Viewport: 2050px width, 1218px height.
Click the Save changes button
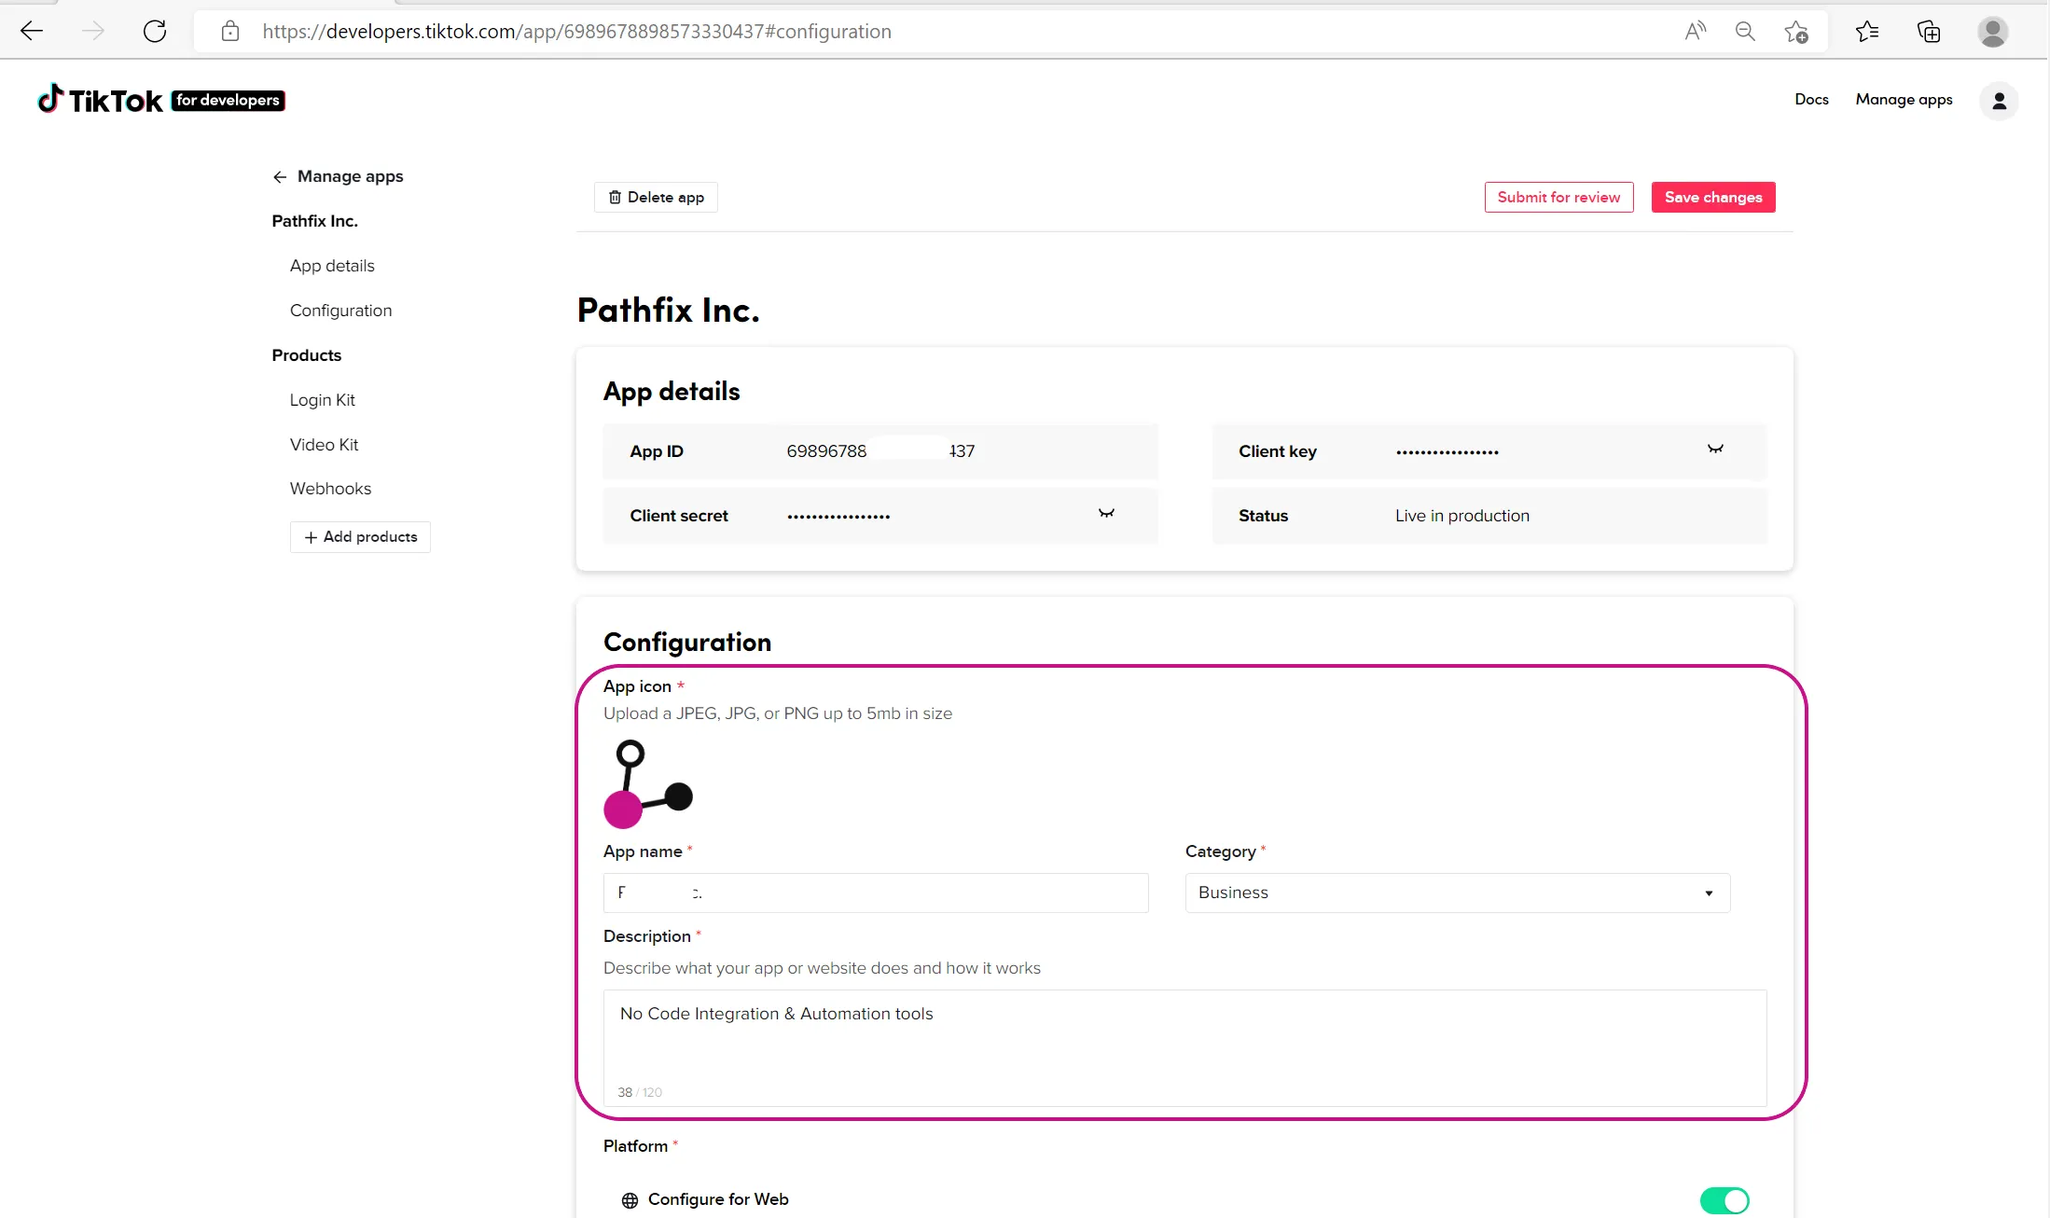[x=1713, y=197]
